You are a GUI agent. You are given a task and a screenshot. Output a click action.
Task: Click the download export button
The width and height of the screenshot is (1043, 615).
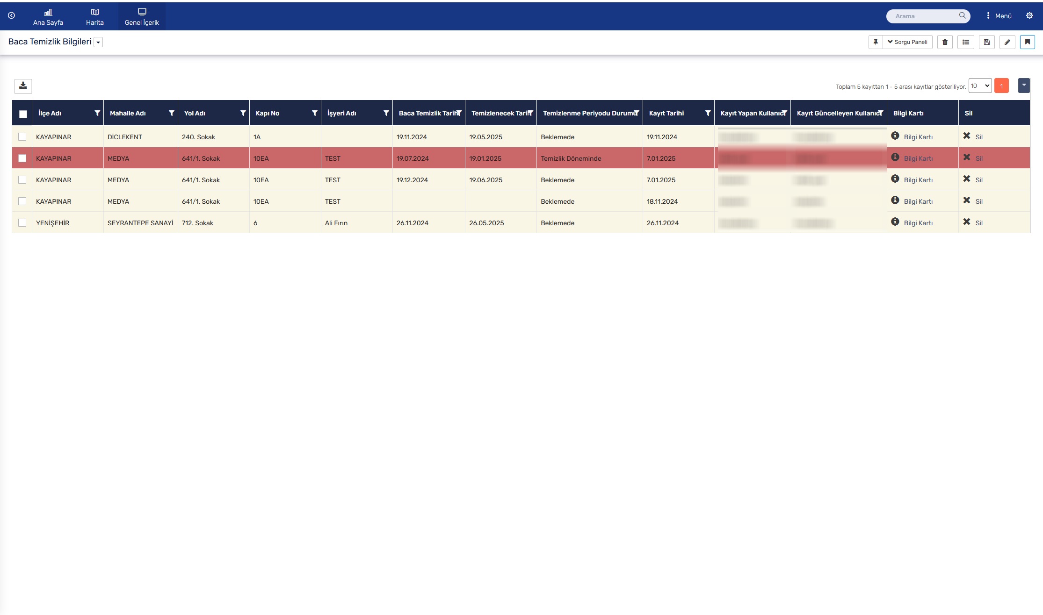click(23, 86)
